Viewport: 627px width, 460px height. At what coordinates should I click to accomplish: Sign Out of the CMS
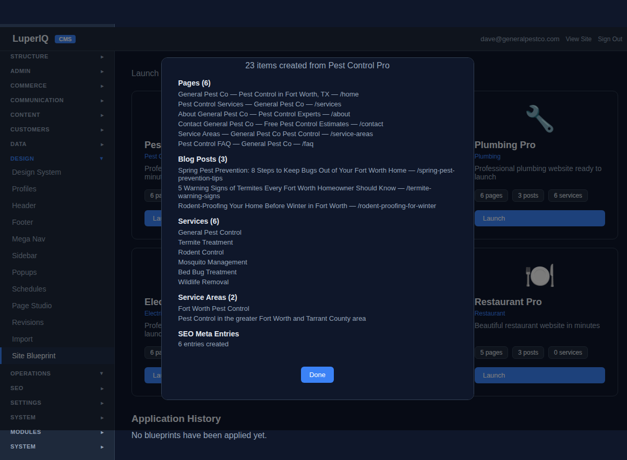[x=610, y=39]
